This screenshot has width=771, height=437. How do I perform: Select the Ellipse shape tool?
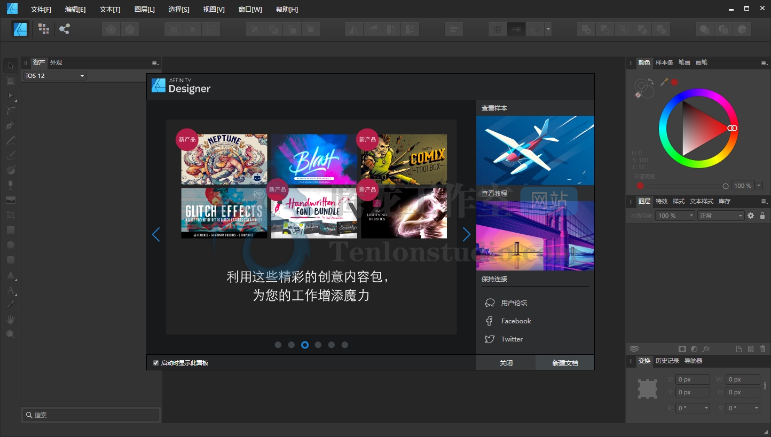click(x=11, y=245)
